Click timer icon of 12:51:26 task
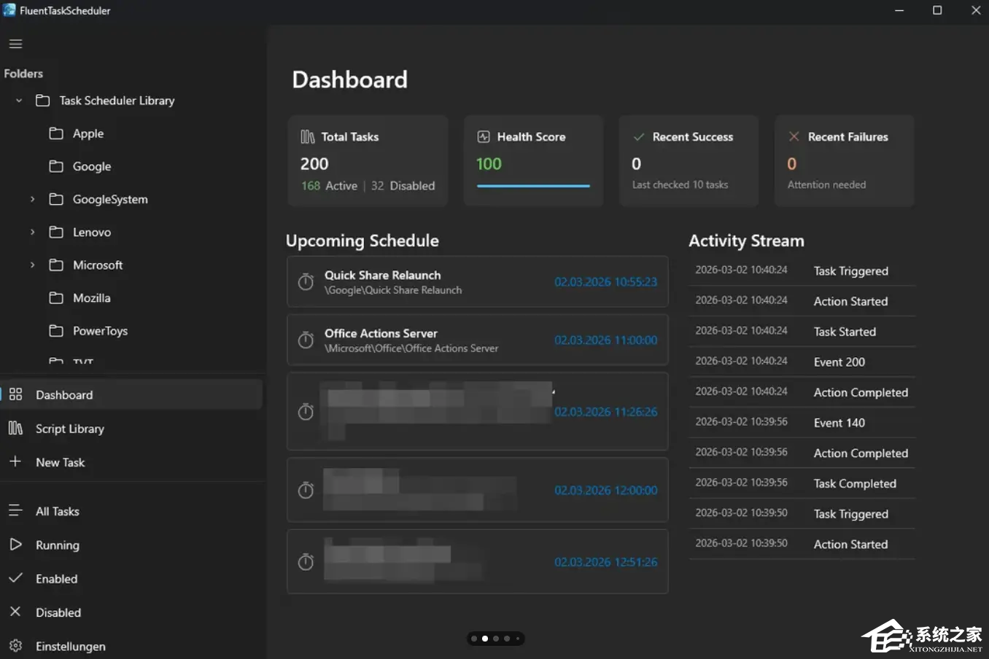This screenshot has height=659, width=989. 306,562
